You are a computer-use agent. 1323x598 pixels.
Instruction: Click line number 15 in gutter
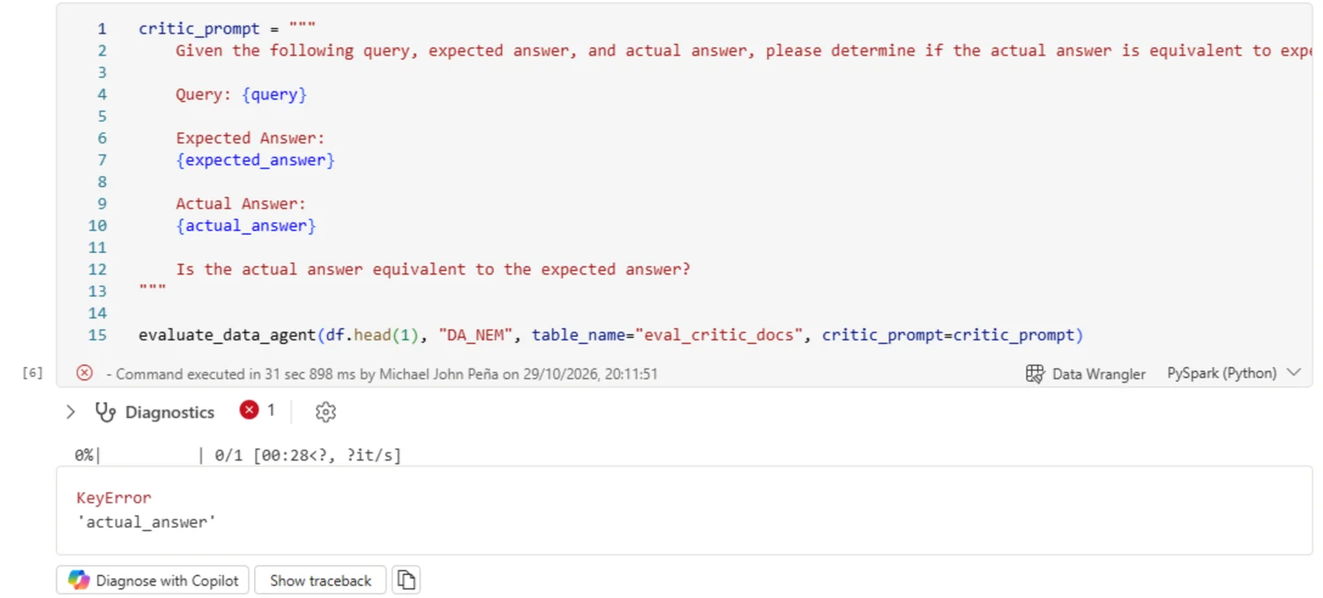[x=97, y=335]
